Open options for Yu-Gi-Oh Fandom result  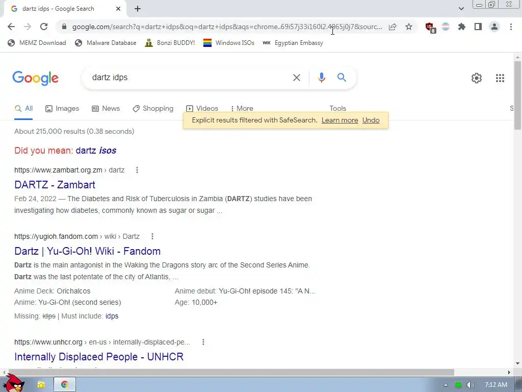click(152, 236)
